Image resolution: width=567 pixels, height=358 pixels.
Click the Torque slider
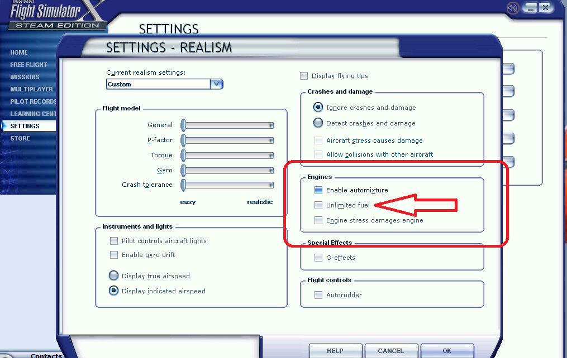coord(227,156)
